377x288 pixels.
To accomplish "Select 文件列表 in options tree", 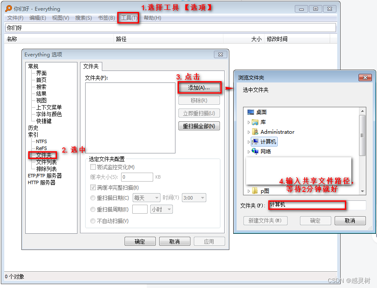I will point(46,162).
